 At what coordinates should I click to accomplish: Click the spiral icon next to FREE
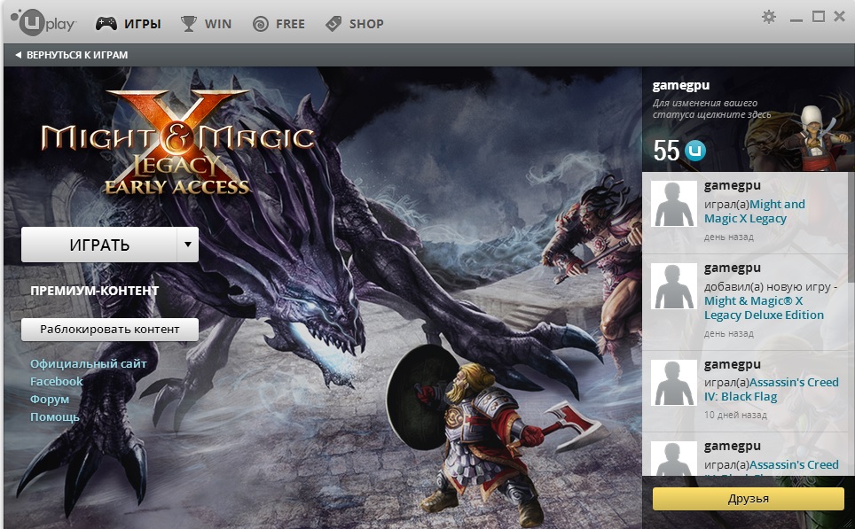tap(261, 24)
